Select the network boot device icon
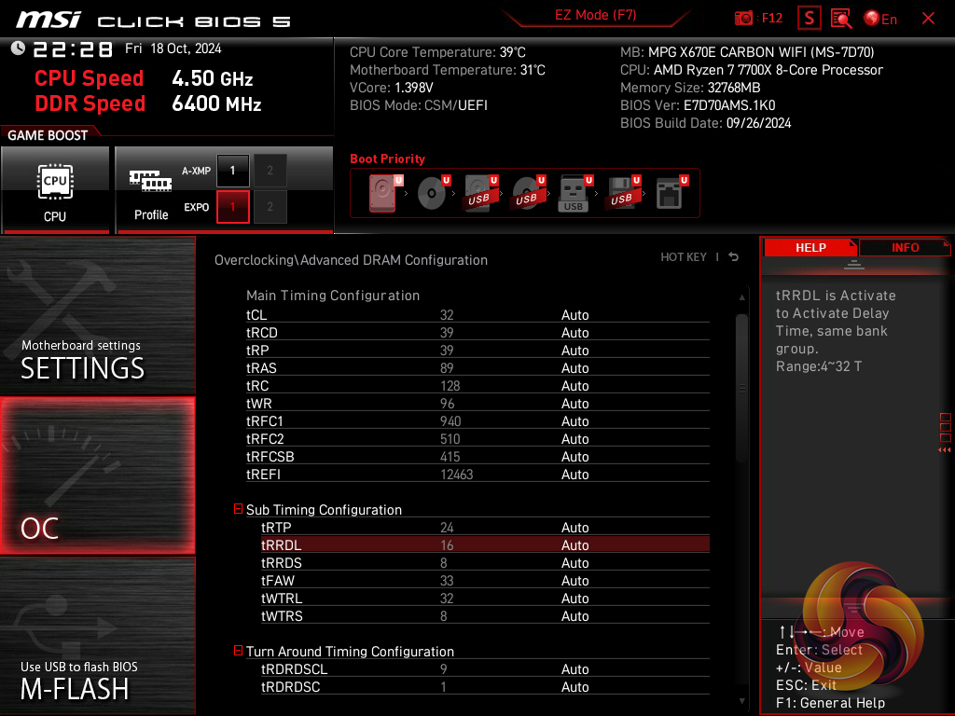Screen dimensions: 955x716 [671, 193]
